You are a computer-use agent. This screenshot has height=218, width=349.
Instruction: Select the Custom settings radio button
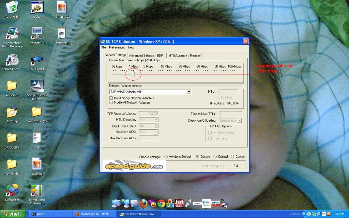click(x=232, y=157)
